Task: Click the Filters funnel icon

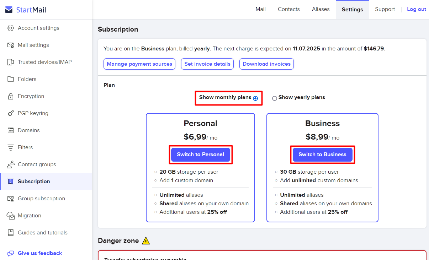Action: coord(11,147)
